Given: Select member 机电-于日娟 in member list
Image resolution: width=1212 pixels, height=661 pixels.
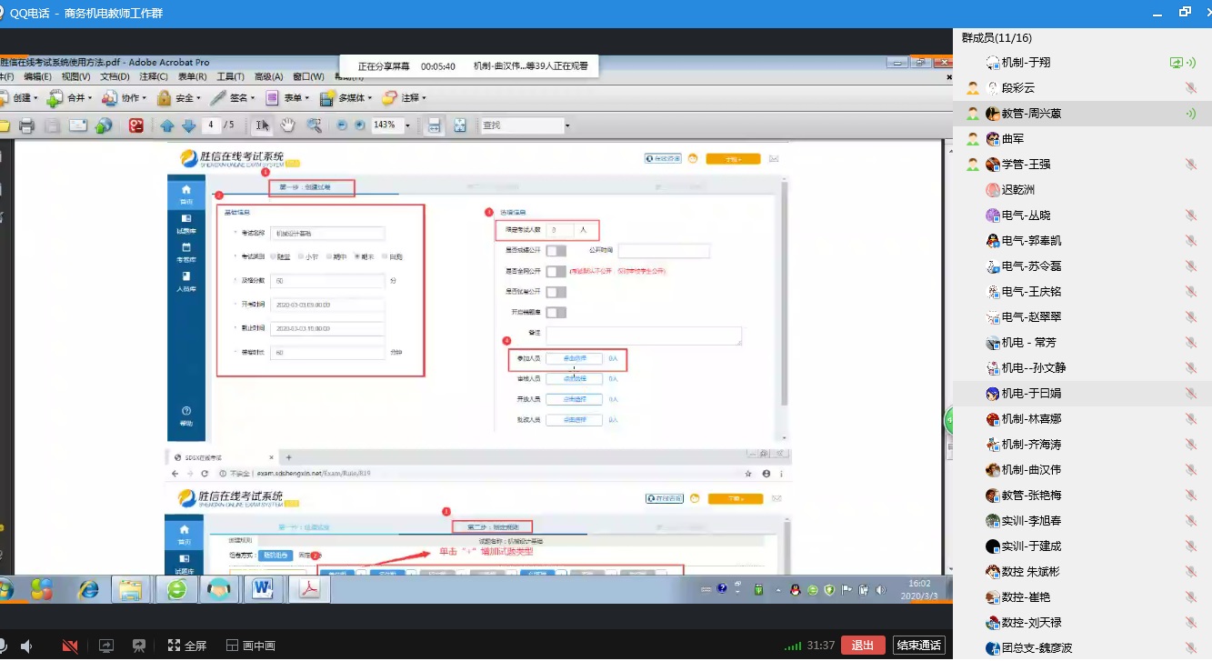Looking at the screenshot, I should pyautogui.click(x=1031, y=394).
